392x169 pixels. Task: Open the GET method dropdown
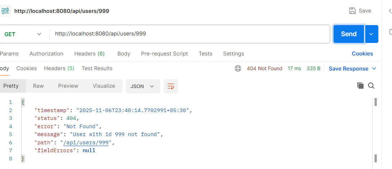coord(23,34)
